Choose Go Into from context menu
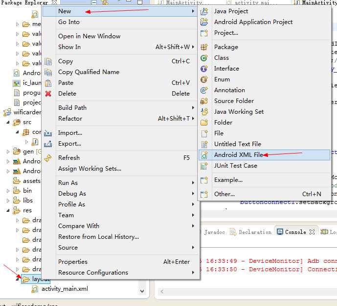 [119, 22]
